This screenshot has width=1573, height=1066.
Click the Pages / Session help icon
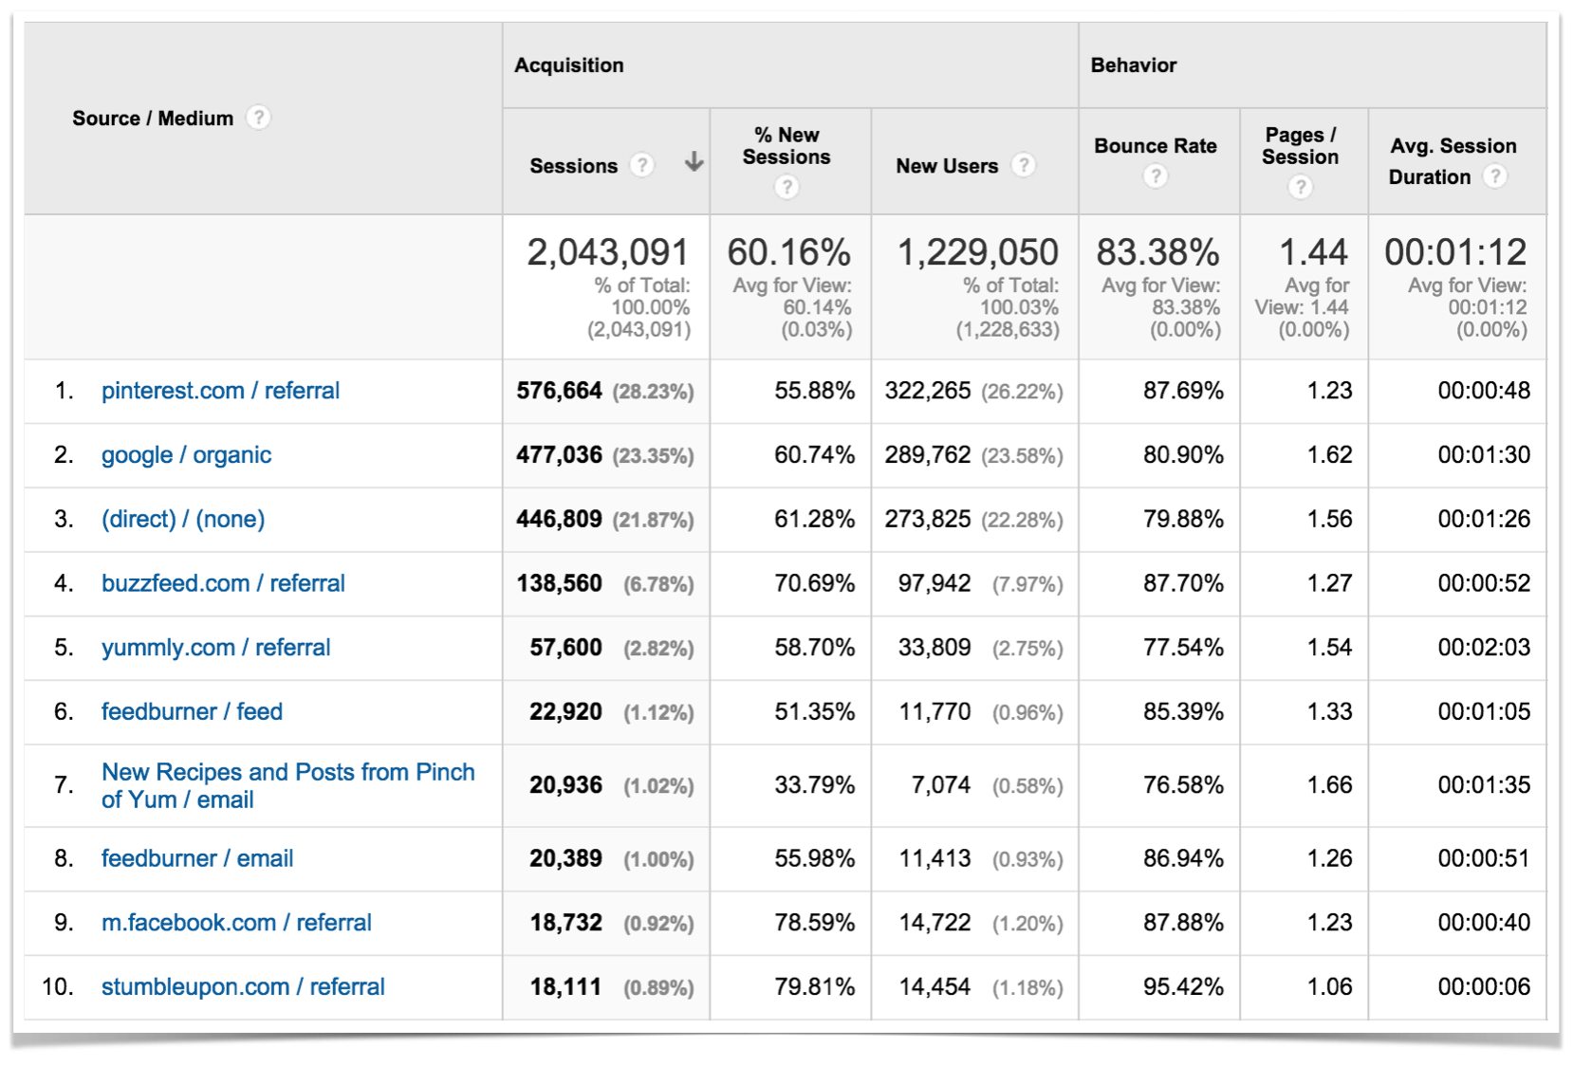[x=1301, y=188]
